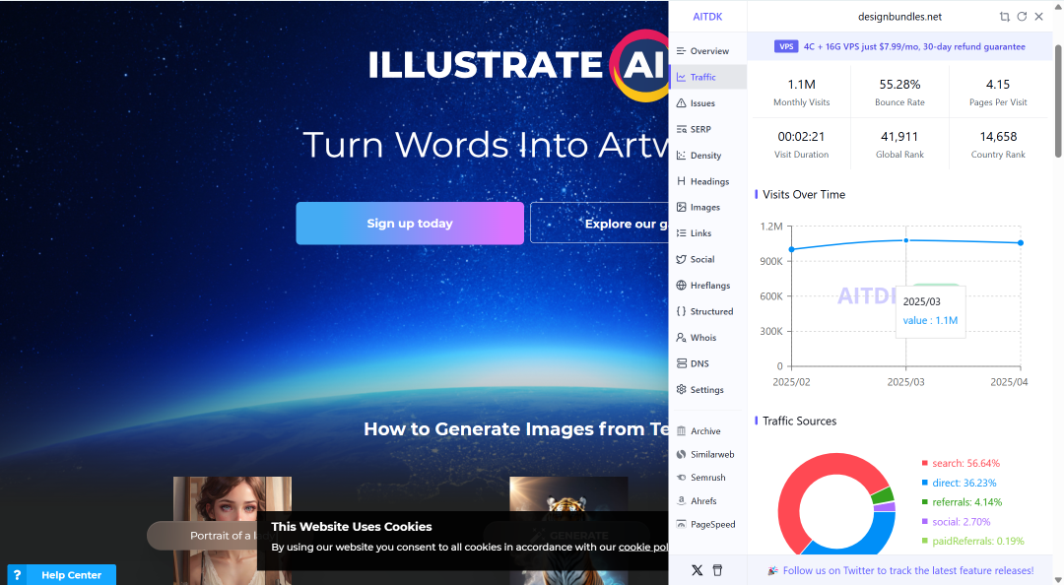Screen dimensions: 1064x585
Task: Click the 55.28% Bounce Rate value
Action: 899,85
